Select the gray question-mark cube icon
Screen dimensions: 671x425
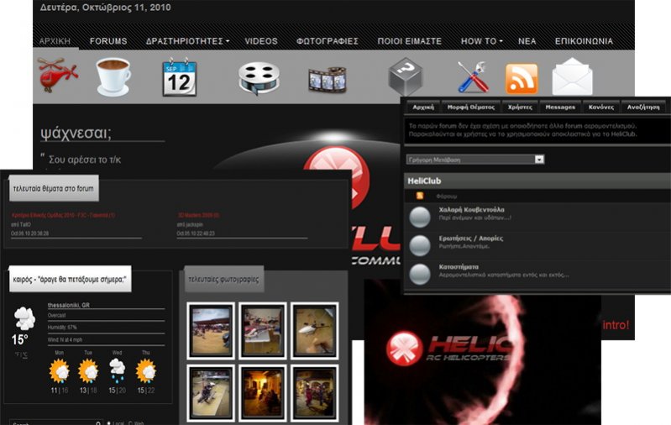tap(406, 76)
